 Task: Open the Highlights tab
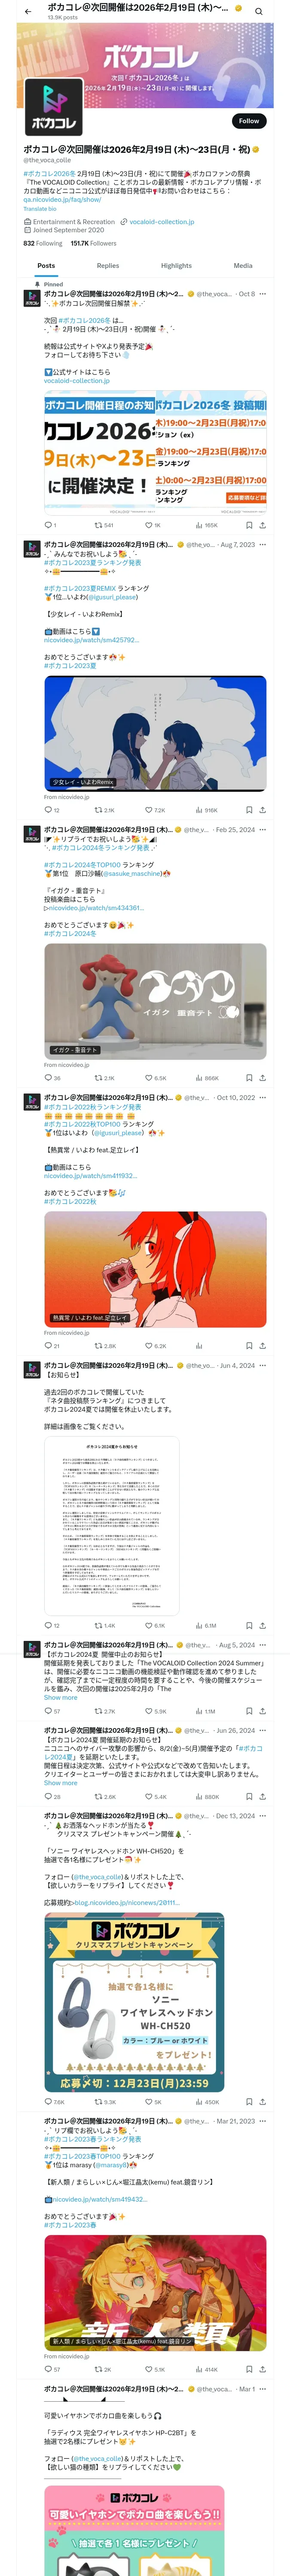(176, 266)
